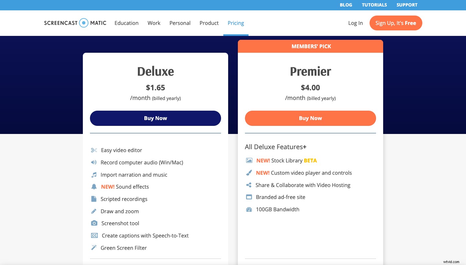466x265 pixels.
Task: Open the Log In page
Action: click(355, 23)
